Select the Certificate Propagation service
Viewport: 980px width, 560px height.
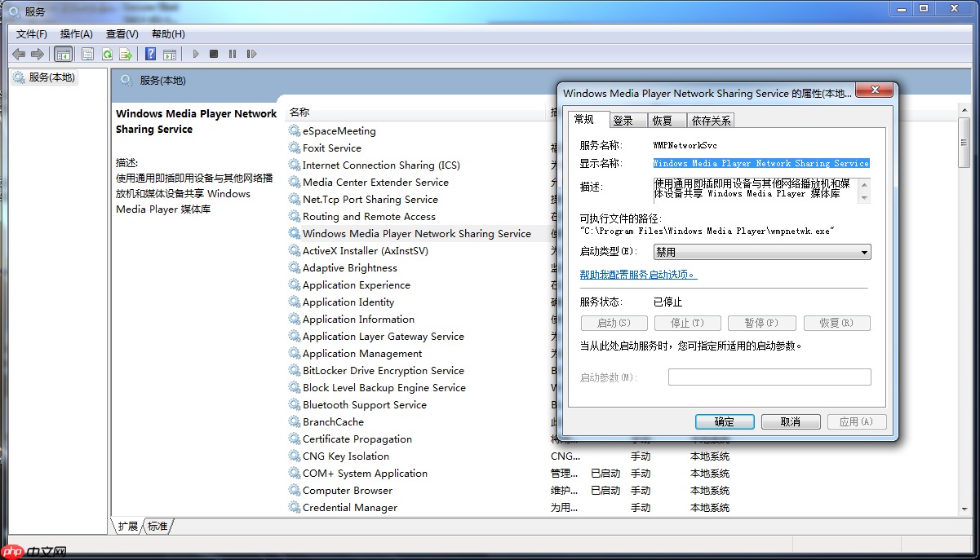pos(357,439)
